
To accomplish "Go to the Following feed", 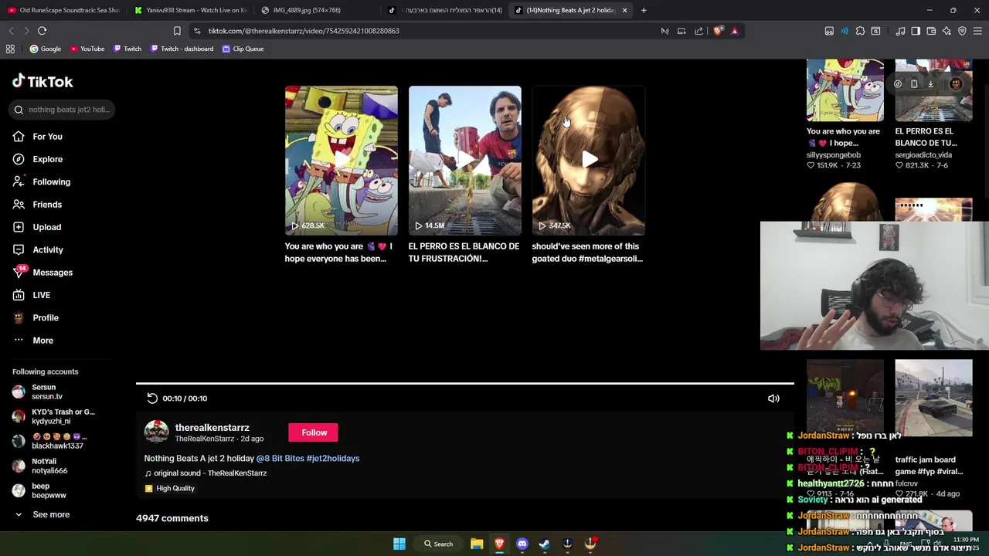I will pyautogui.click(x=41, y=181).
